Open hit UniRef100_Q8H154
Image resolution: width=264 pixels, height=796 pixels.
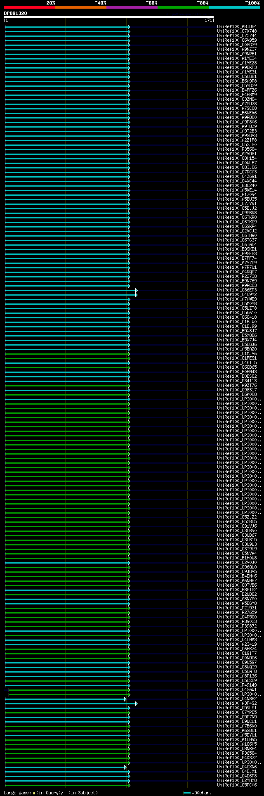237,158
